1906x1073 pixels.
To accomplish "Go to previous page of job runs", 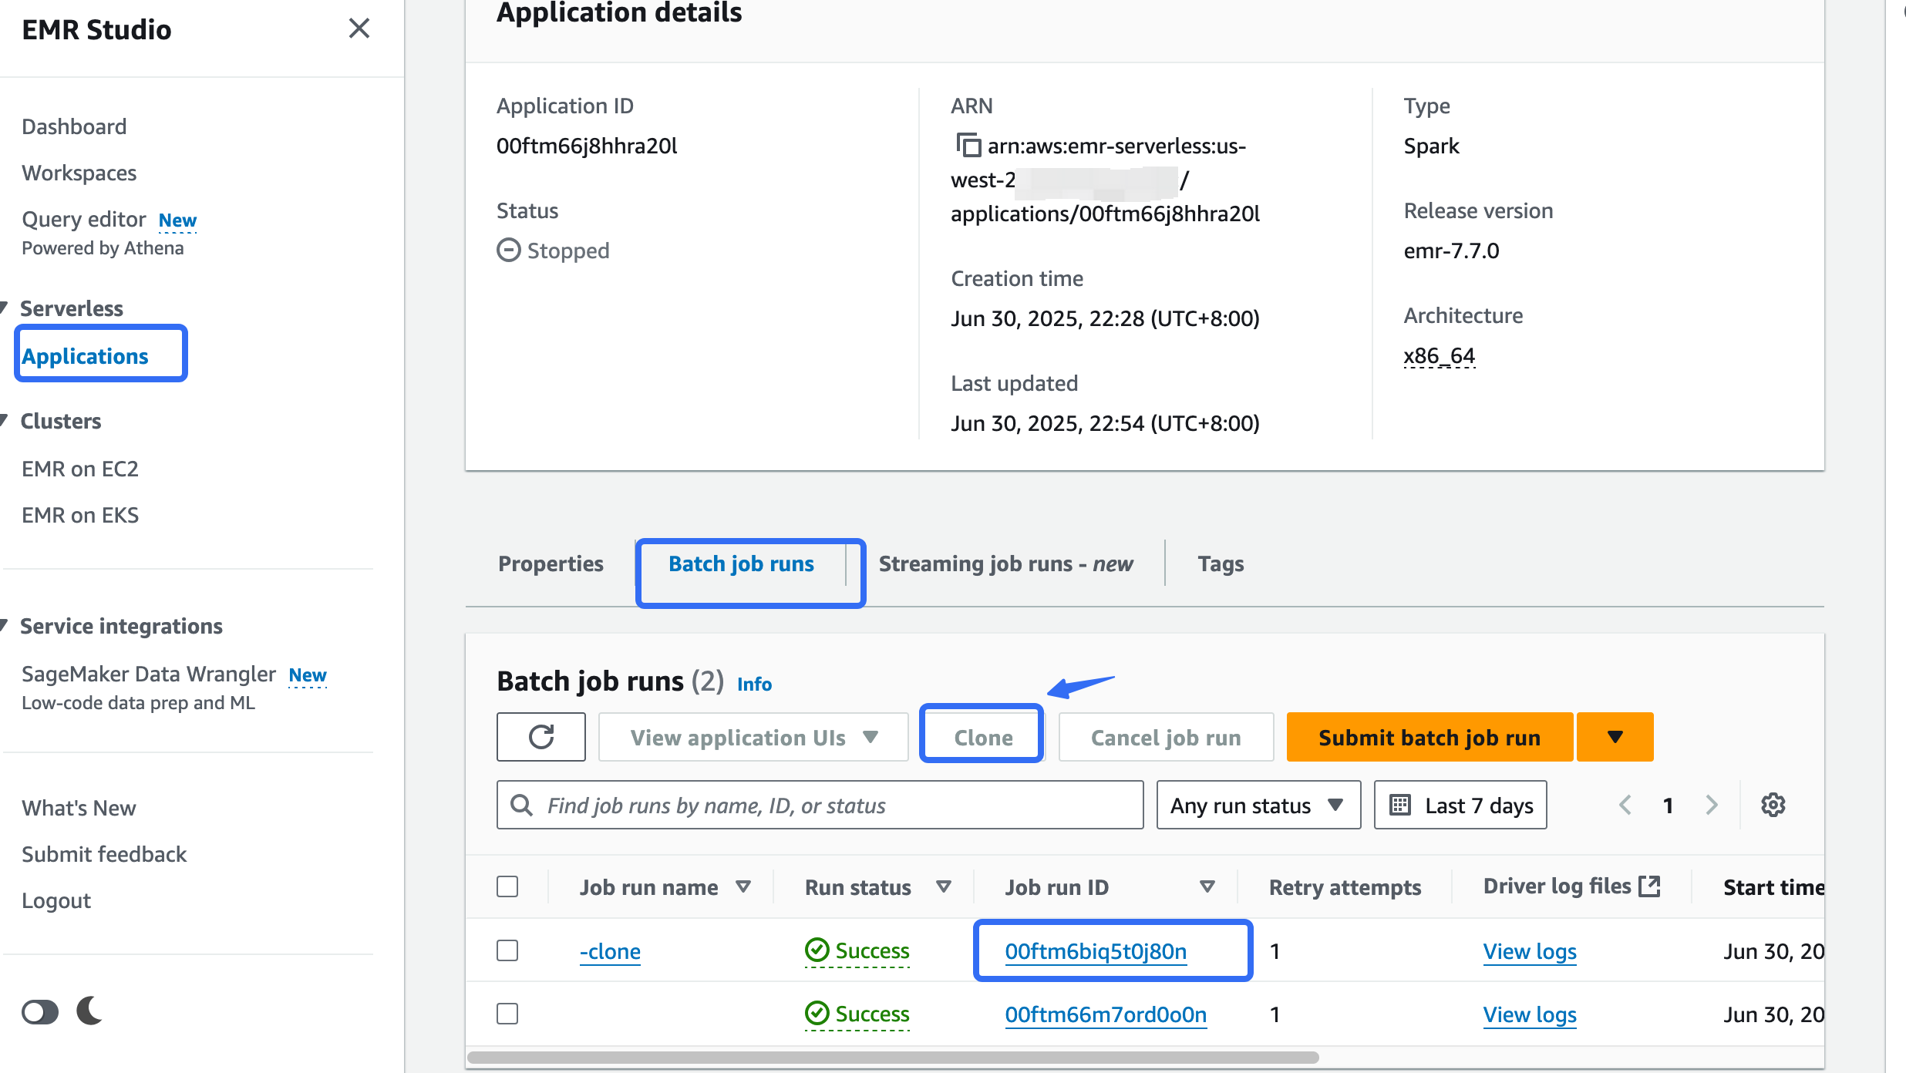I will pos(1625,805).
